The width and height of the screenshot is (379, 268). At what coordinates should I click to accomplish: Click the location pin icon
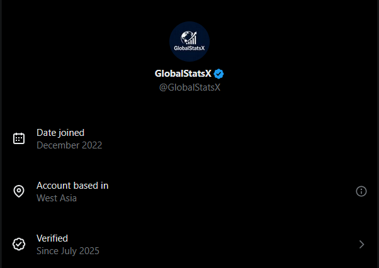click(x=19, y=191)
